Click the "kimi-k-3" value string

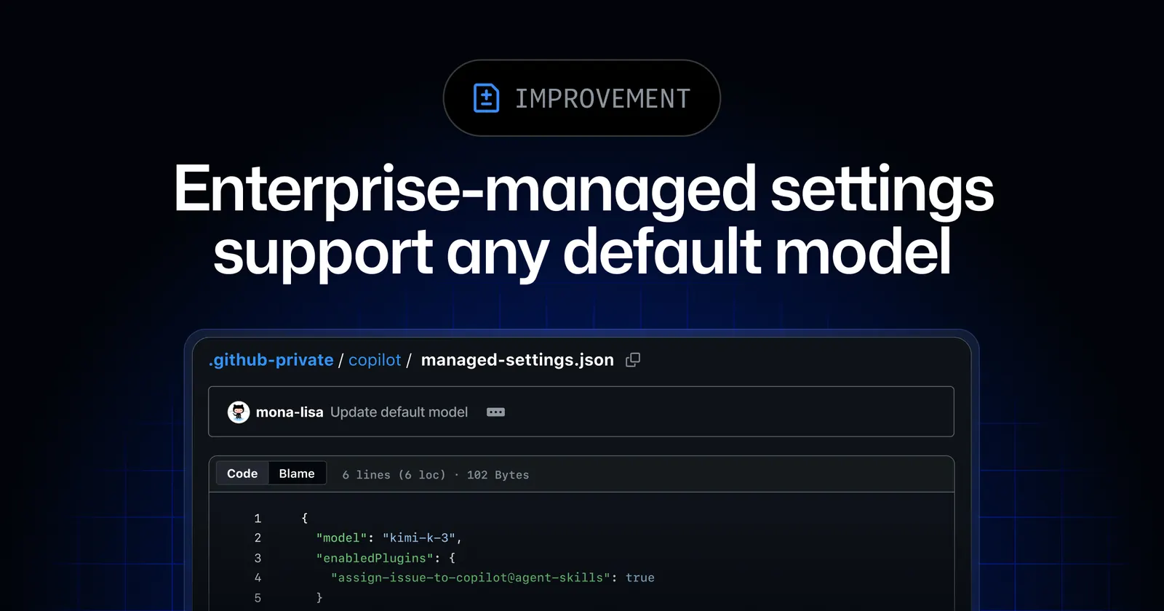tap(419, 538)
